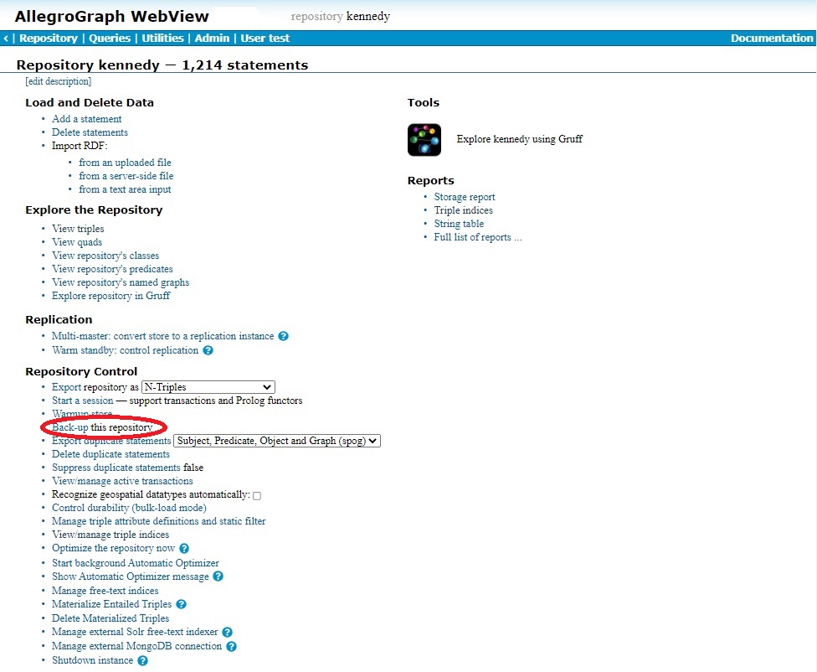The width and height of the screenshot is (817, 672).
Task: Expand the duplicate statements spog dropdown
Action: (x=277, y=441)
